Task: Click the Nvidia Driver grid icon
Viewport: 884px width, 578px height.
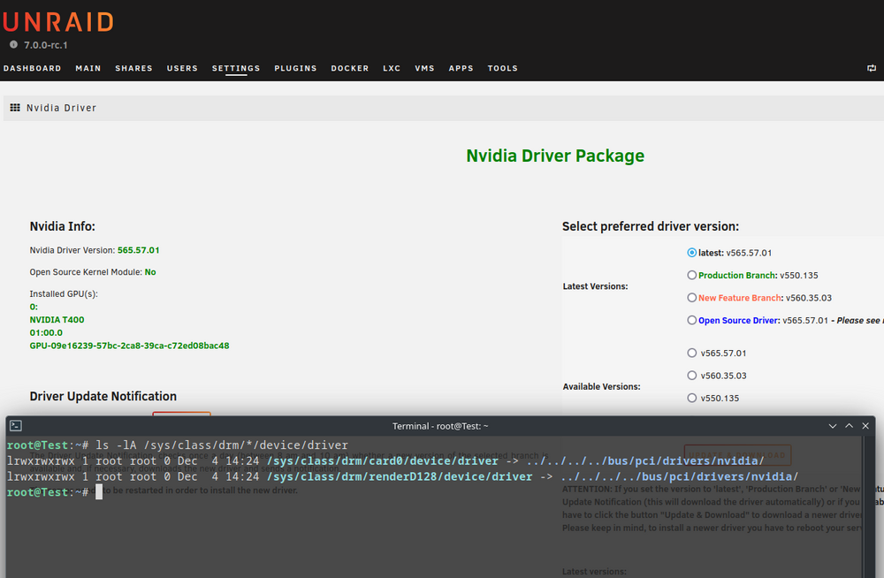Action: [x=15, y=108]
